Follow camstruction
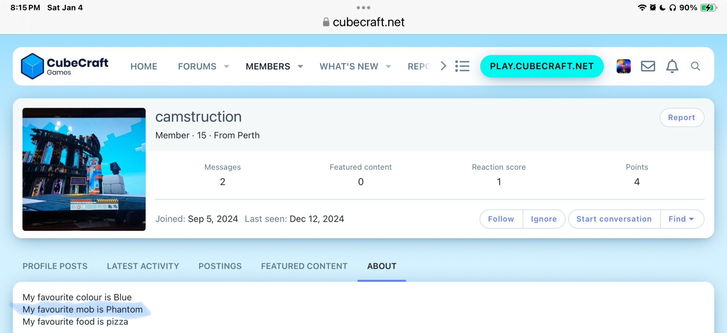 (x=501, y=219)
